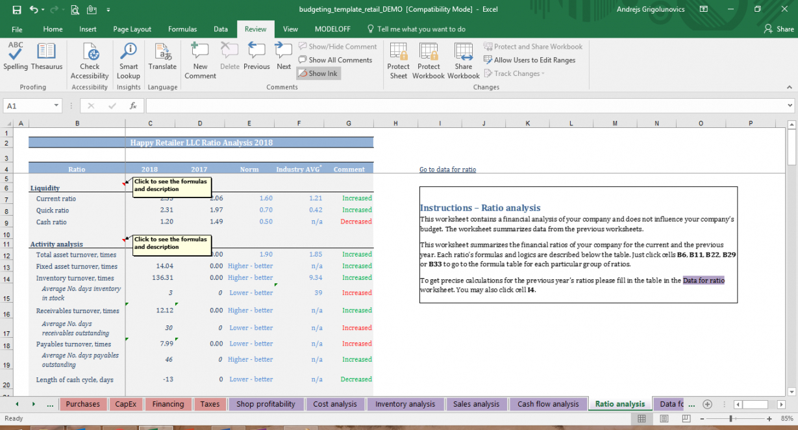This screenshot has height=430, width=798.
Task: Toggle the Show Ink button
Action: tap(318, 73)
